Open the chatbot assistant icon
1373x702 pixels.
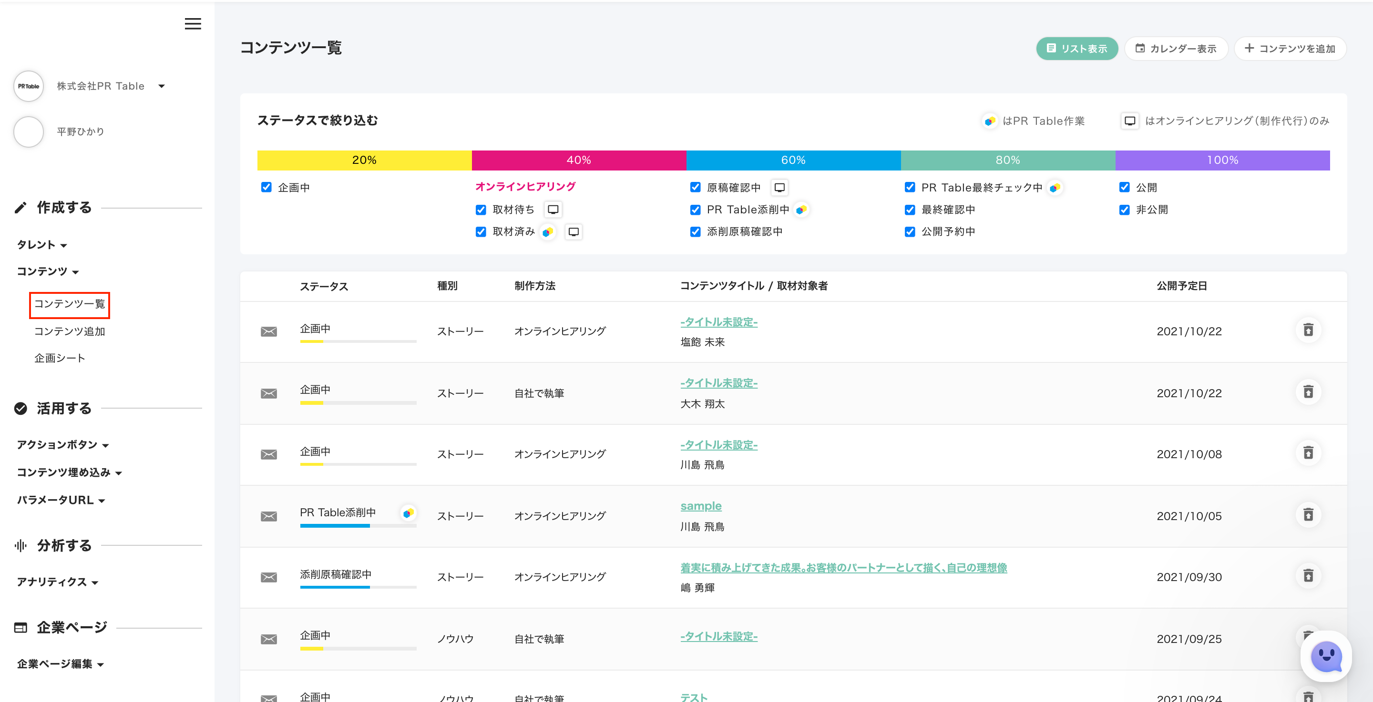1326,657
